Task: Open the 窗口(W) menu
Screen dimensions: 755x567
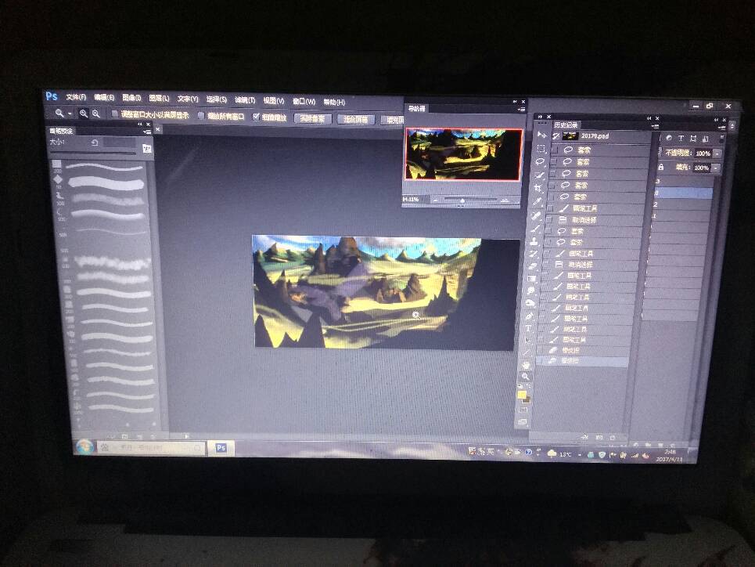Action: click(x=304, y=101)
